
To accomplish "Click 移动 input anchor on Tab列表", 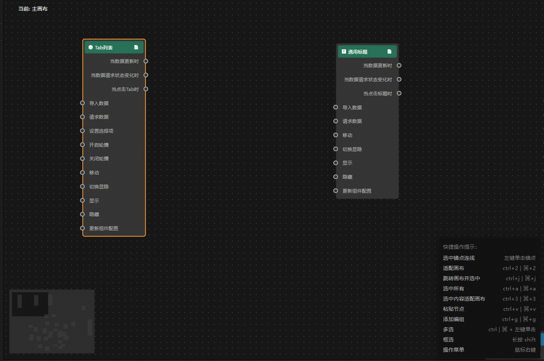I will 83,173.
